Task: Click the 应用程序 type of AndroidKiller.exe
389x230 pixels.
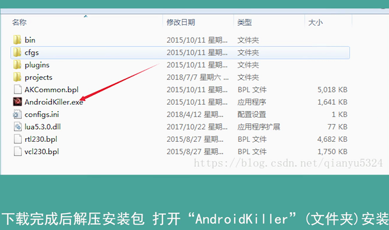Action: coord(251,102)
